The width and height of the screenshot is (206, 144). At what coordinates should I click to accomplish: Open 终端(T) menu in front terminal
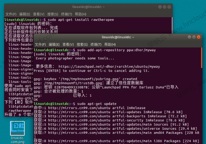96,45
